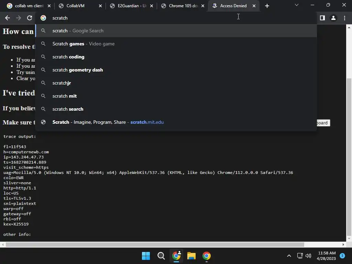Image resolution: width=352 pixels, height=264 pixels.
Task: Click the forward navigation arrow
Action: (19, 18)
